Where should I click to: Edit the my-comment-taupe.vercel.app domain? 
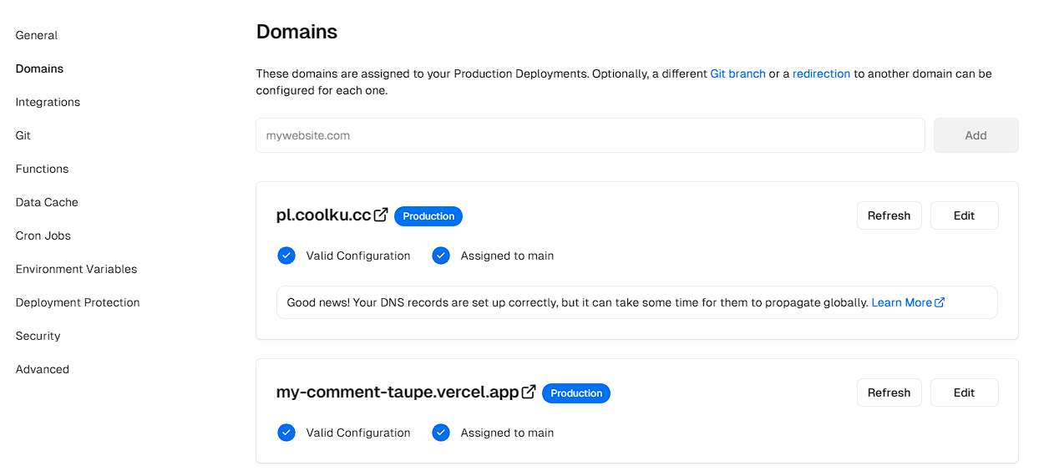pyautogui.click(x=964, y=392)
